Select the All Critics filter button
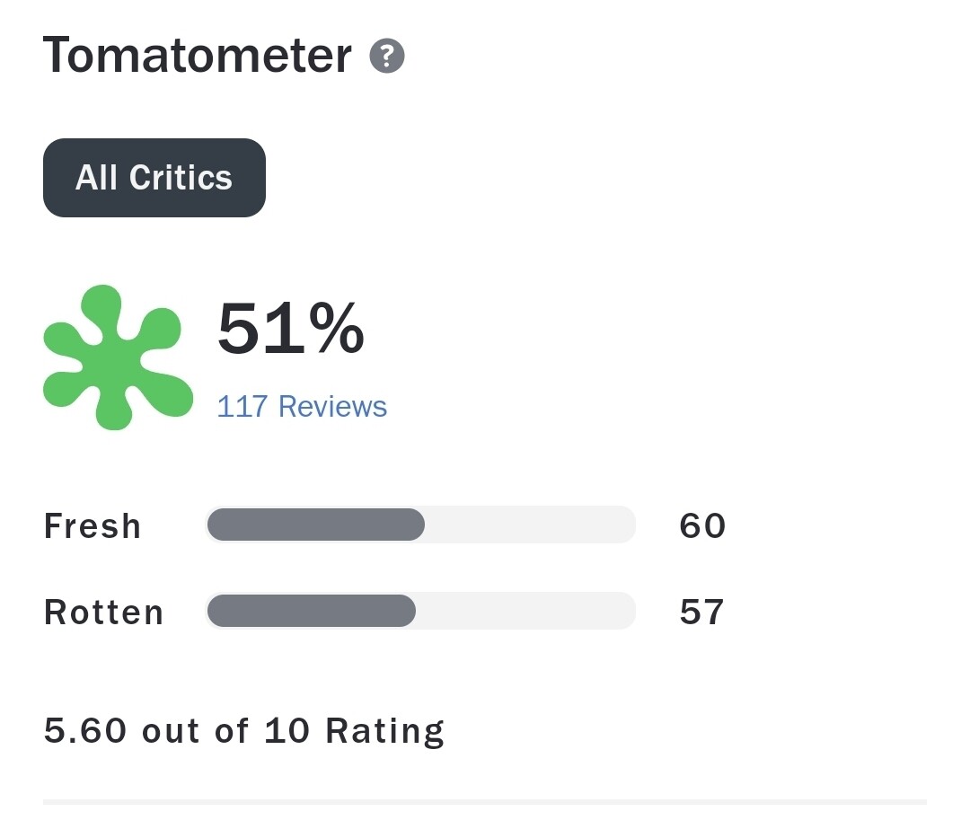Screen dimensions: 970x820 click(x=154, y=178)
